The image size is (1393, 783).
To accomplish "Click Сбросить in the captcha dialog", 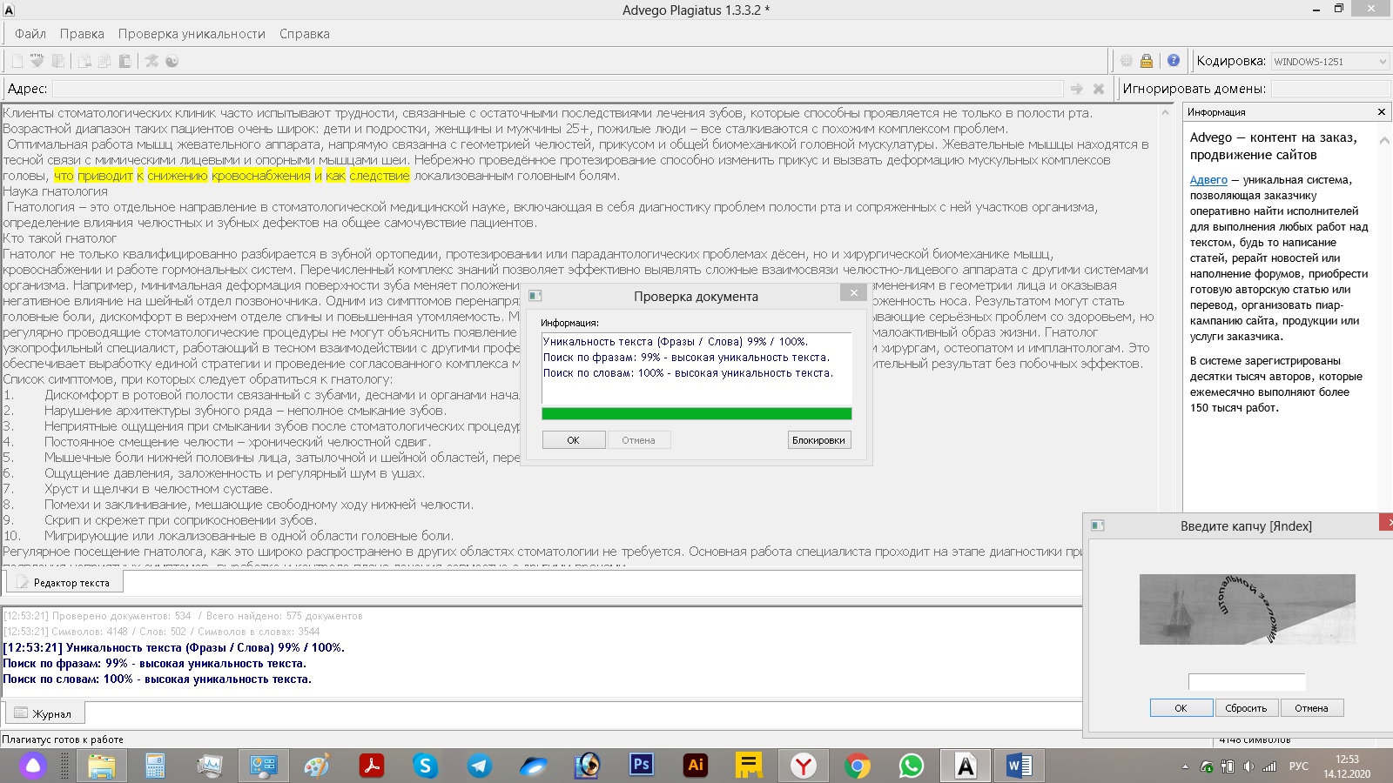I will 1246,708.
